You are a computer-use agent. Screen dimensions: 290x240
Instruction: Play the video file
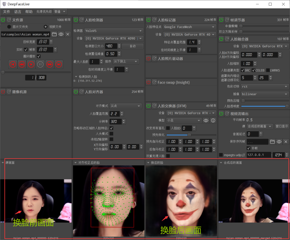pos(31,64)
